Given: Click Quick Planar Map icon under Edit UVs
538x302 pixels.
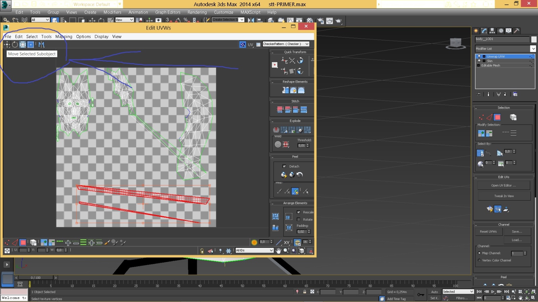Looking at the screenshot, I should click(490, 209).
